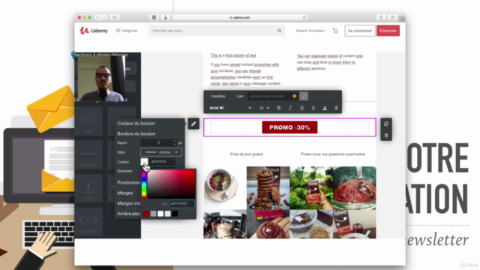Duplicate the PROMO block with the copy icon

pos(386,124)
